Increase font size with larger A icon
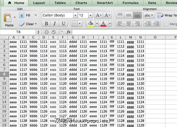 (98, 15)
